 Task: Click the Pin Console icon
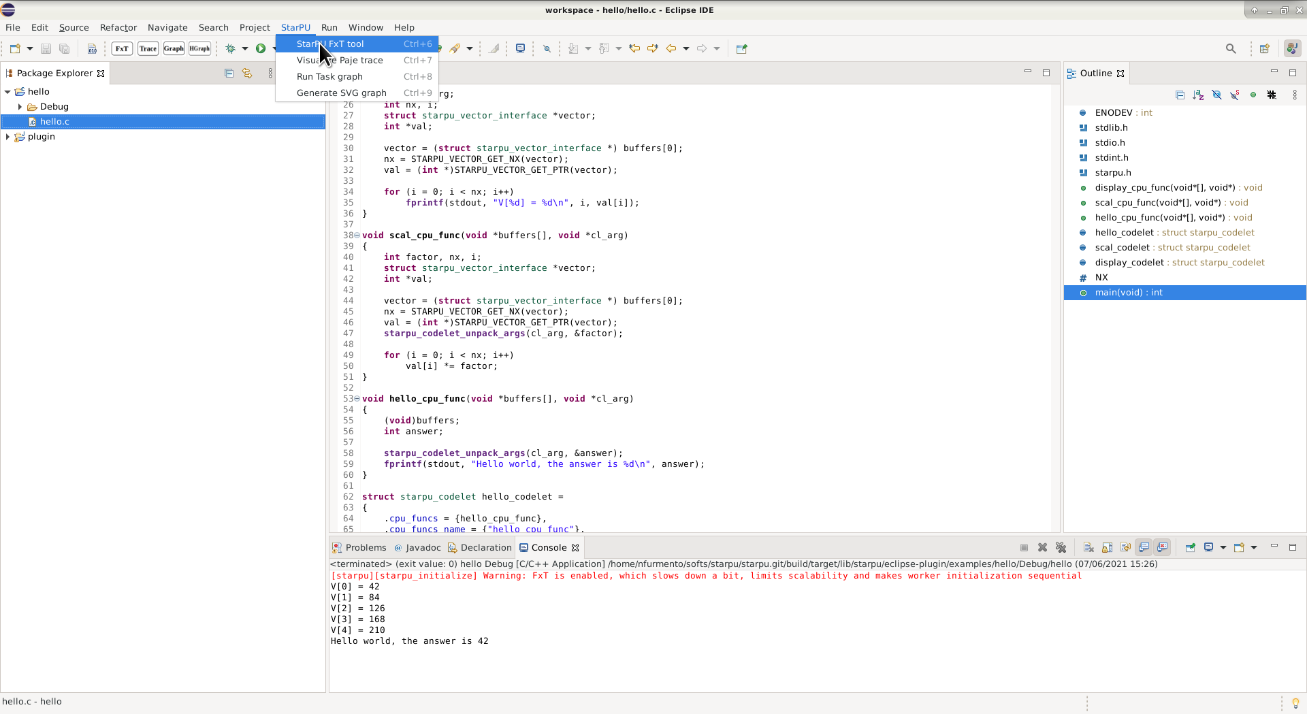[x=1190, y=547]
